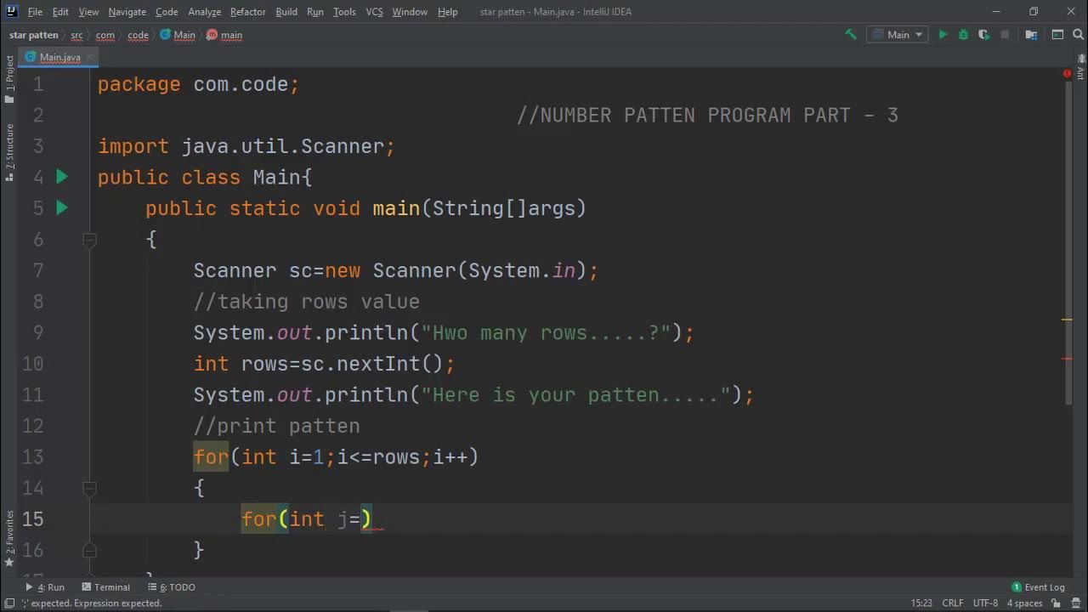The width and height of the screenshot is (1088, 612).
Task: Click 'src' breadcrumb in navigation bar
Action: [76, 35]
